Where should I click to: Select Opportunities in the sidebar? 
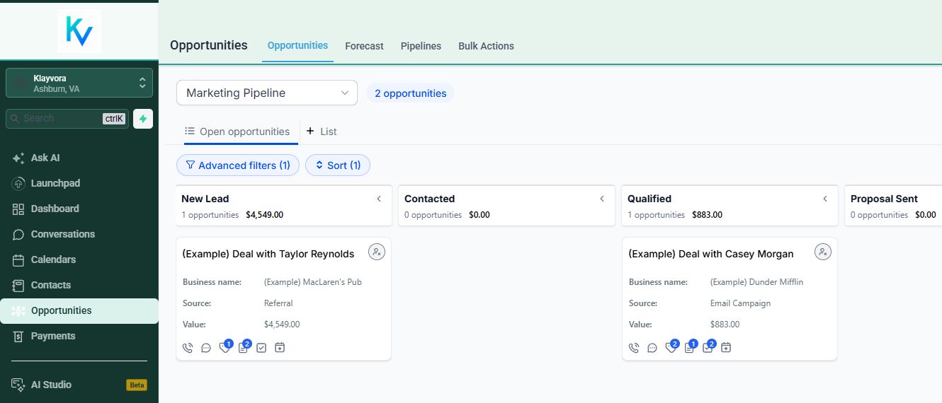79,310
